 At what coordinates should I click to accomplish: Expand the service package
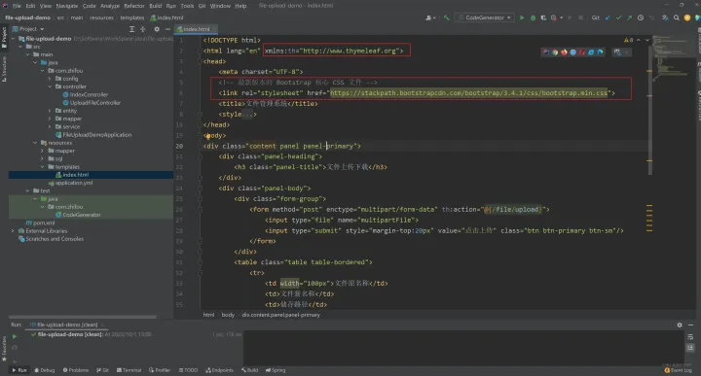[50, 126]
